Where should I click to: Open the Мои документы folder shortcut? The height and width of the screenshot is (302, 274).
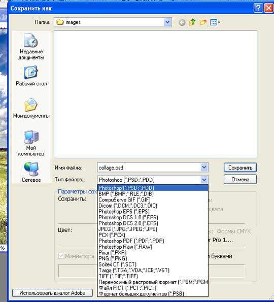(x=31, y=108)
